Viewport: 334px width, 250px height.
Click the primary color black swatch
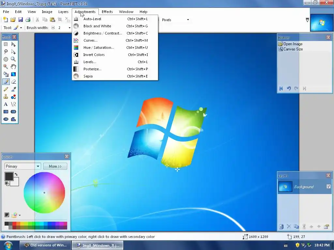(x=9, y=176)
